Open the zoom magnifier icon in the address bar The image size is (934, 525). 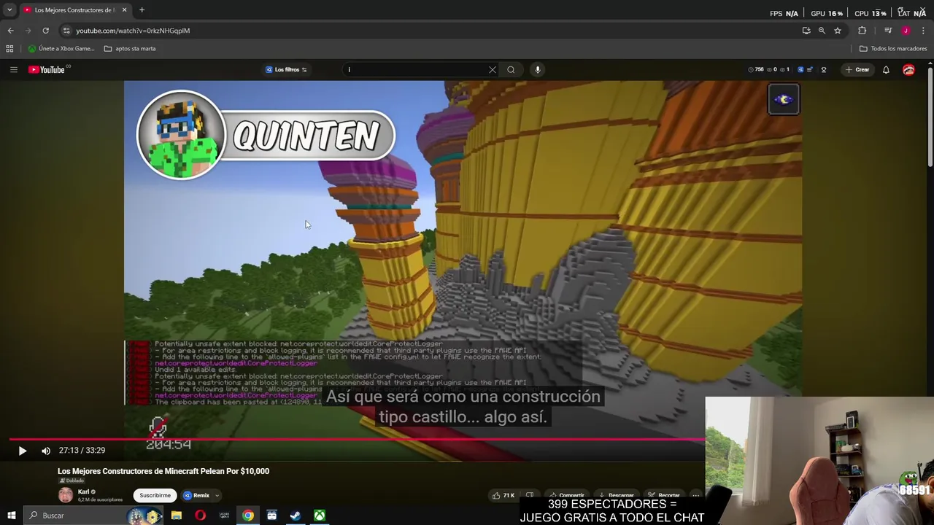822,31
